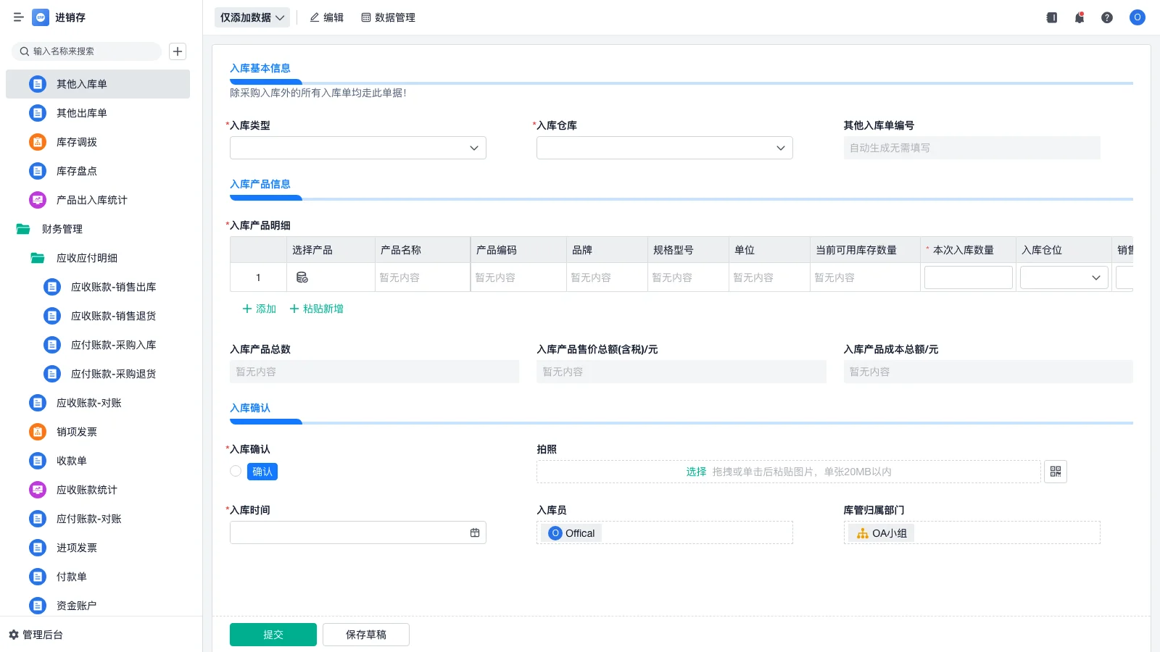Image resolution: width=1160 pixels, height=652 pixels.
Task: Click the 入库产品总数 value field
Action: coord(375,372)
